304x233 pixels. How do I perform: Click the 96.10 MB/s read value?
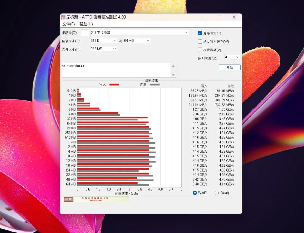225,91
